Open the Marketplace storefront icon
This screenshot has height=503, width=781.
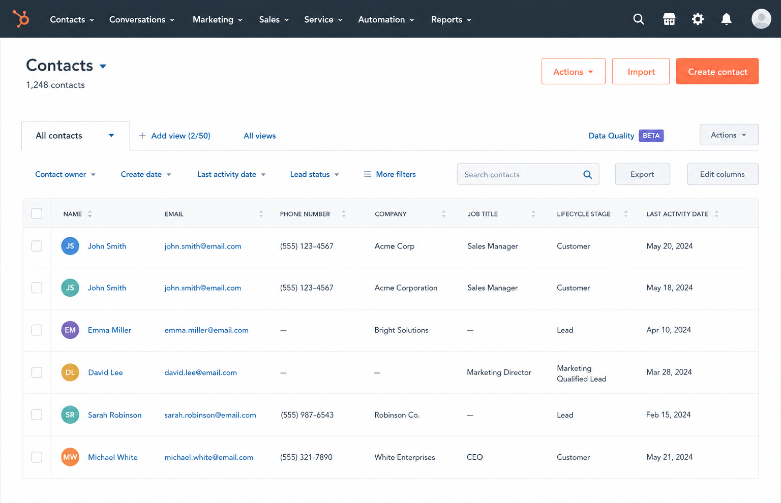click(669, 19)
